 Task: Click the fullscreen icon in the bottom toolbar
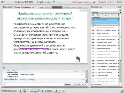(x=63, y=91)
